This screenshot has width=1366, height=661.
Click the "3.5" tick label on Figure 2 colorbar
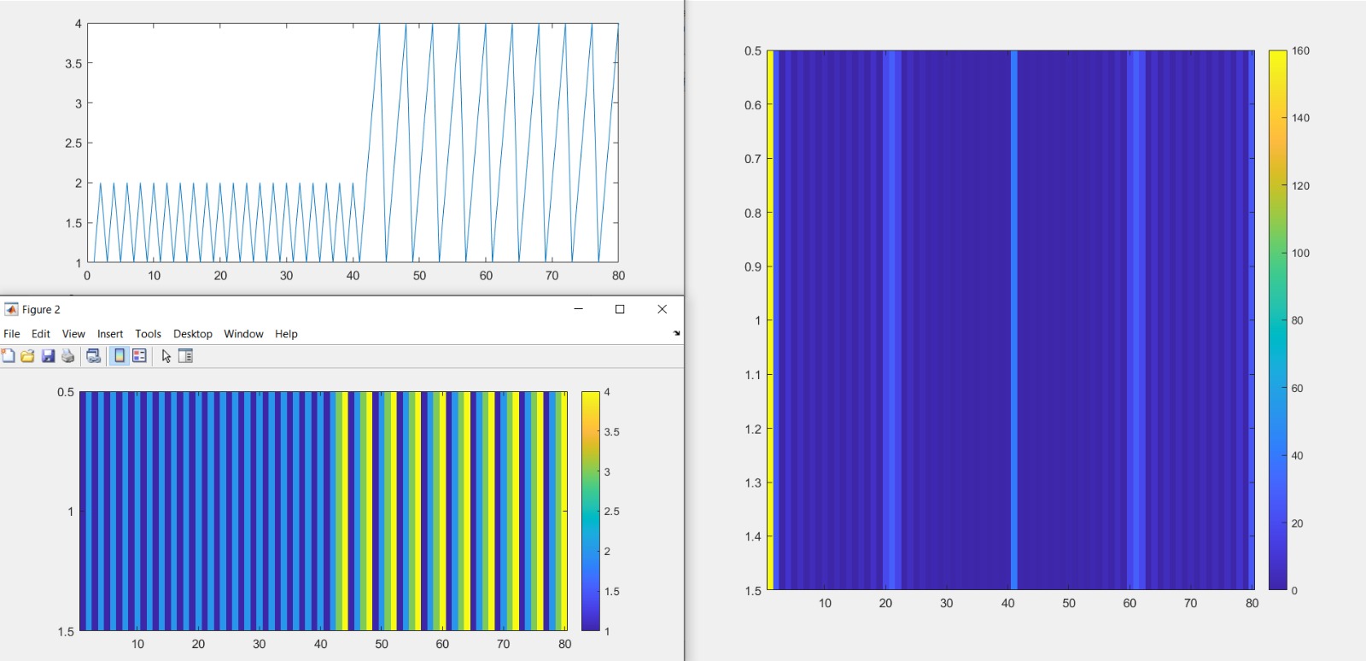612,432
